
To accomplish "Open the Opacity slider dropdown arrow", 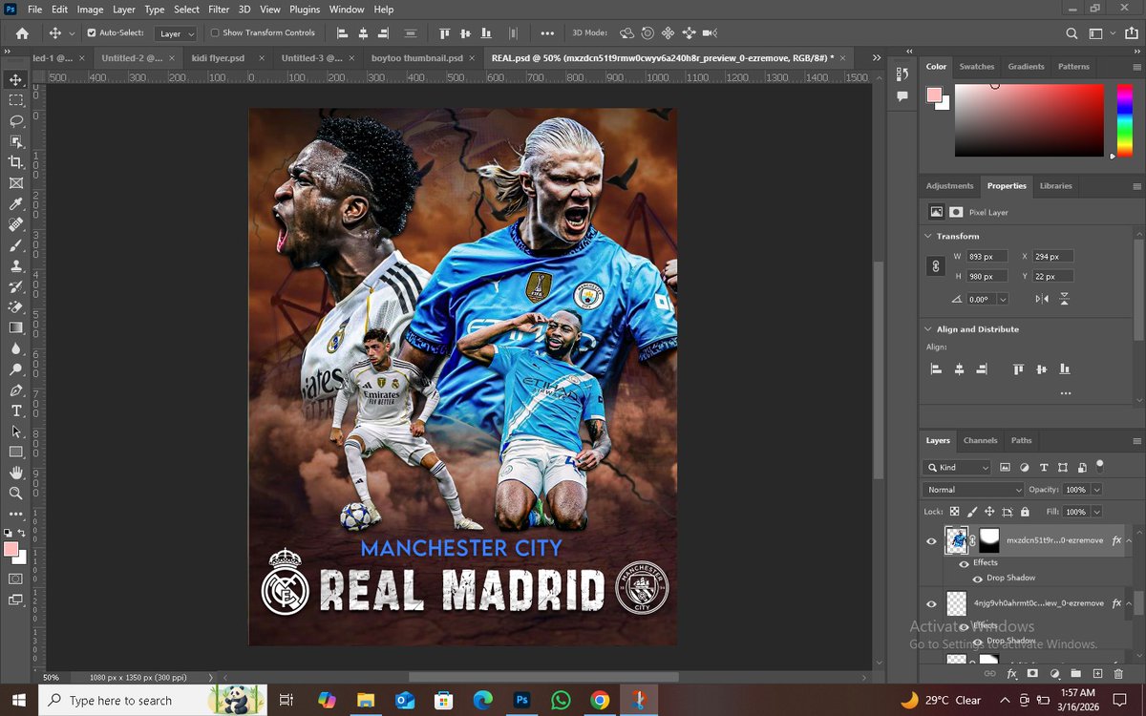I will point(1096,490).
